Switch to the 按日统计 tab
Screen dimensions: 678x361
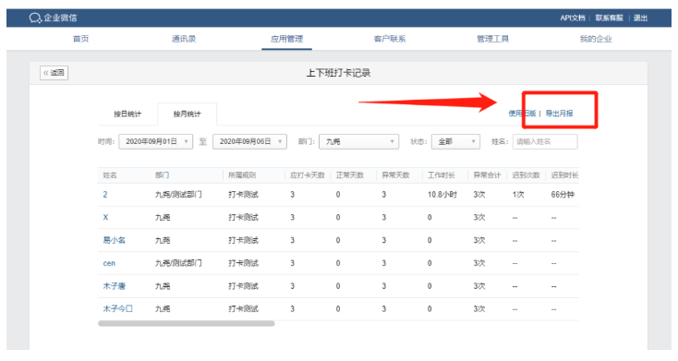(127, 114)
